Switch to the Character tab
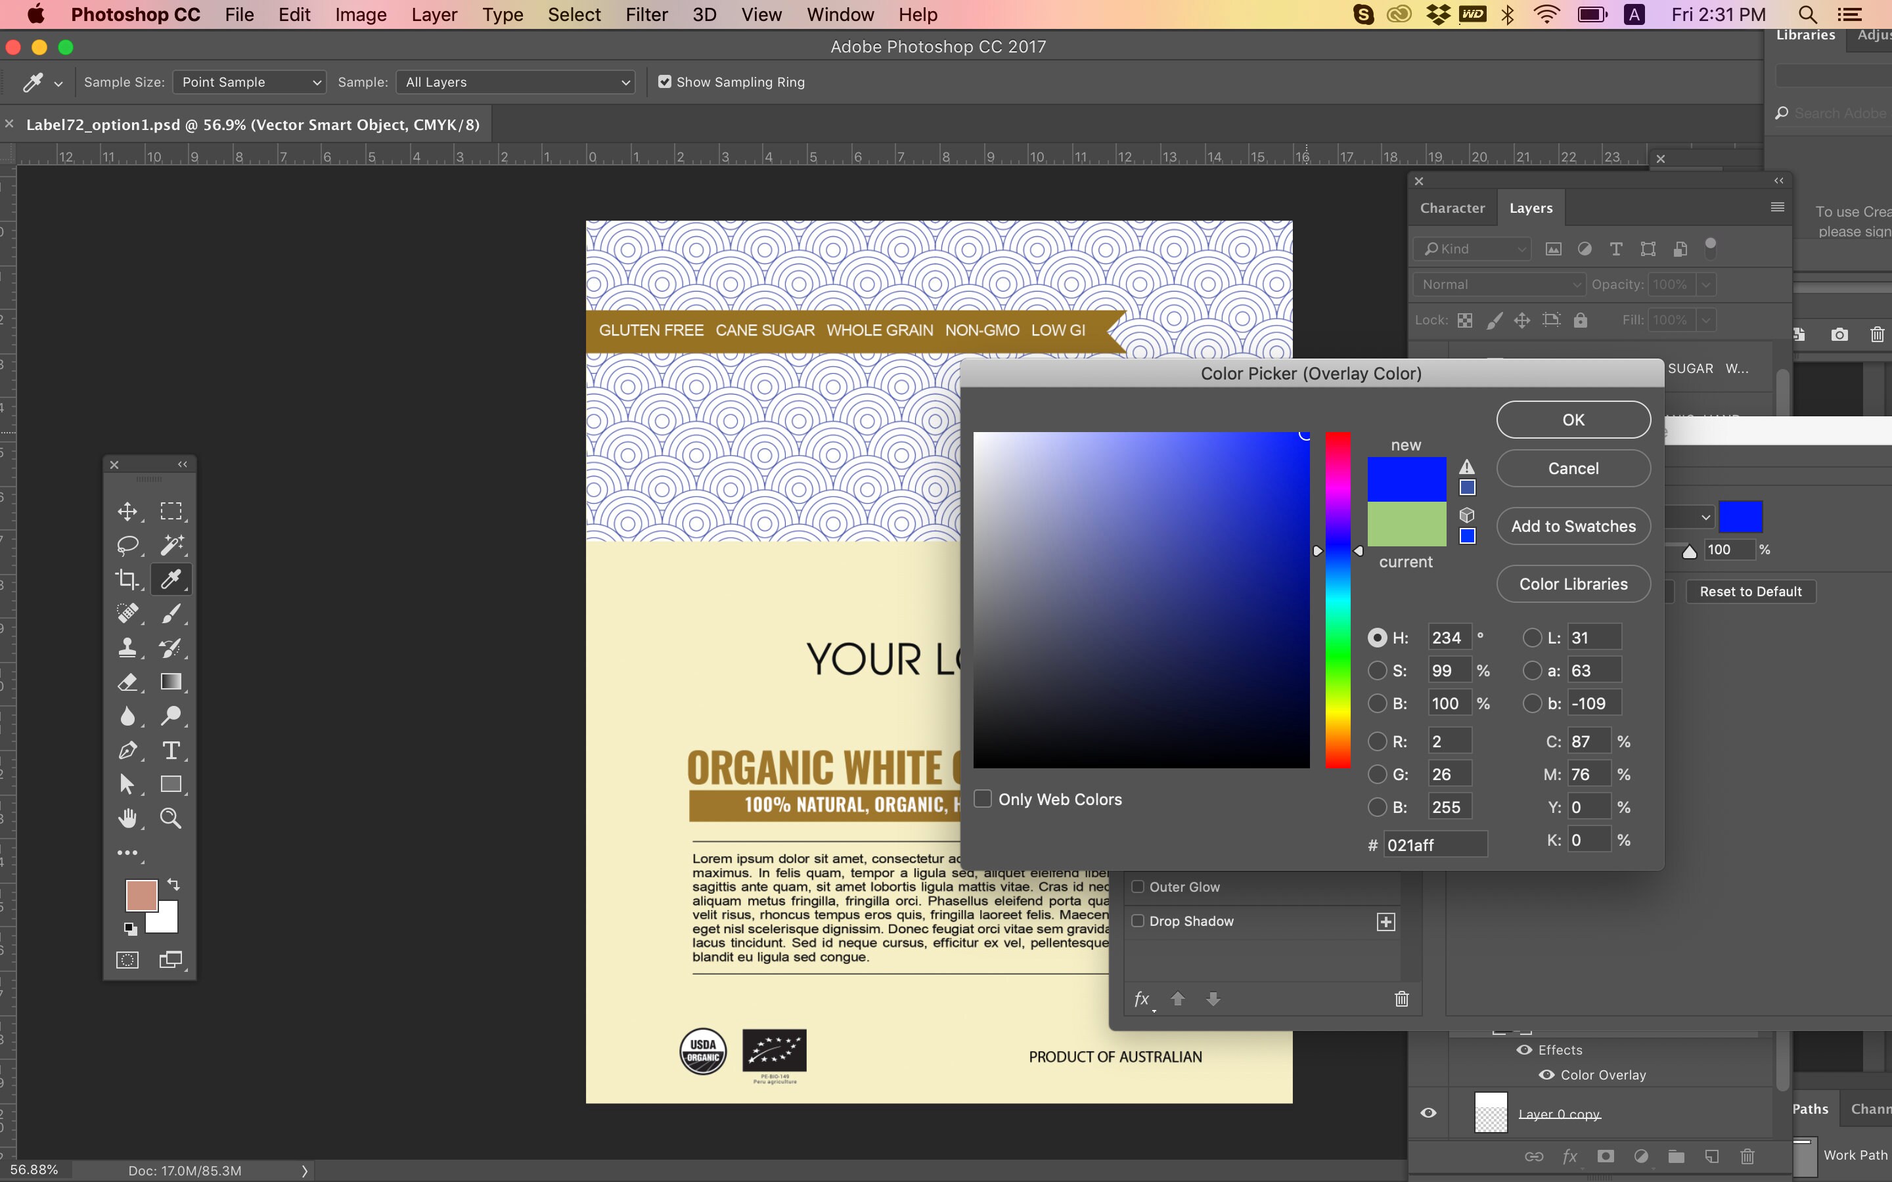Image resolution: width=1892 pixels, height=1182 pixels. [x=1453, y=208]
